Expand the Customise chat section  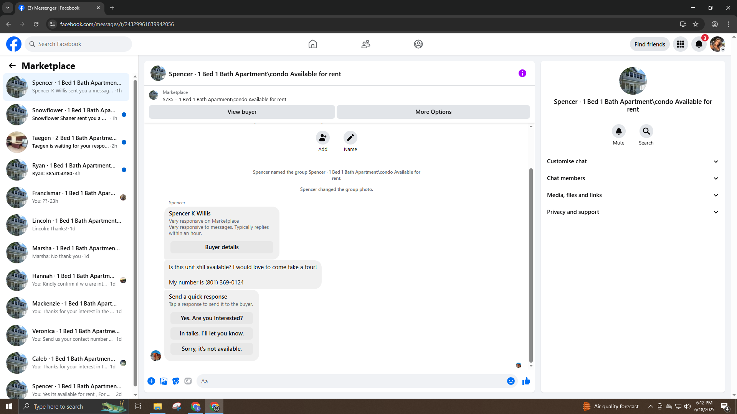[x=633, y=161]
